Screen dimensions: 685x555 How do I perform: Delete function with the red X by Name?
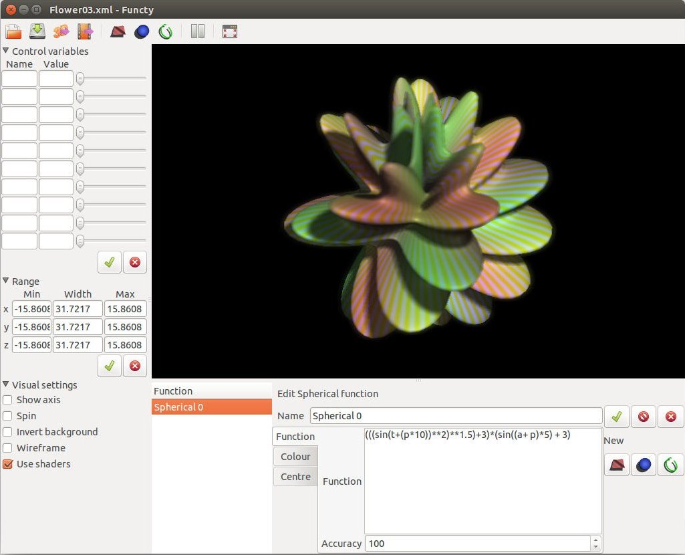click(670, 417)
